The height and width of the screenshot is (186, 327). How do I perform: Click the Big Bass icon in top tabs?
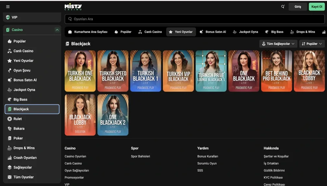(267, 32)
